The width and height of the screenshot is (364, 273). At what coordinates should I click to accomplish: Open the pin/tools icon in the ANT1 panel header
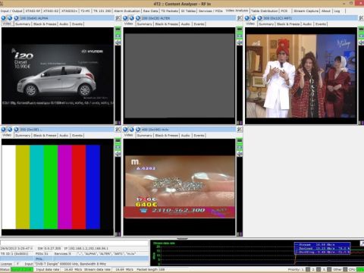[x=362, y=18]
